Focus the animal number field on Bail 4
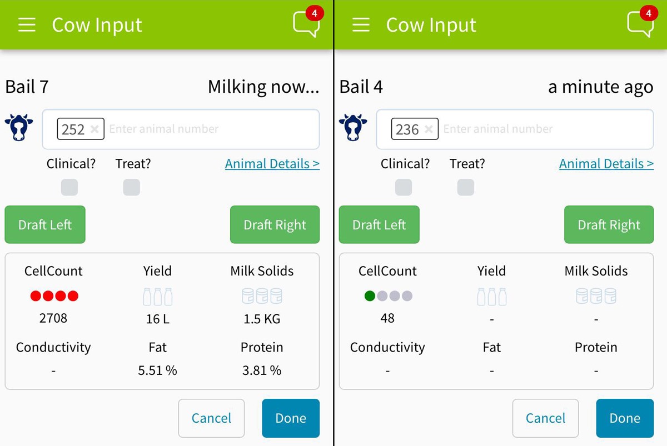The width and height of the screenshot is (667, 446). click(515, 129)
